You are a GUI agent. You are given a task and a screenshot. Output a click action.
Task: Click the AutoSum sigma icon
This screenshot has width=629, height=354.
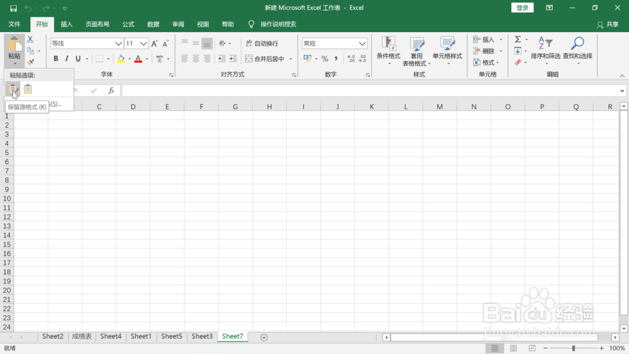click(x=518, y=39)
